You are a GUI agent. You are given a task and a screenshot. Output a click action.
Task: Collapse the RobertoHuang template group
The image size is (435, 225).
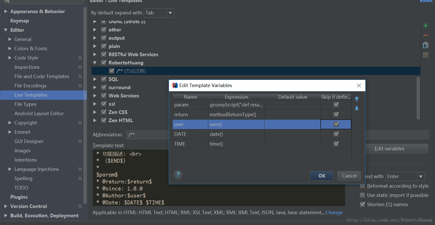95,63
